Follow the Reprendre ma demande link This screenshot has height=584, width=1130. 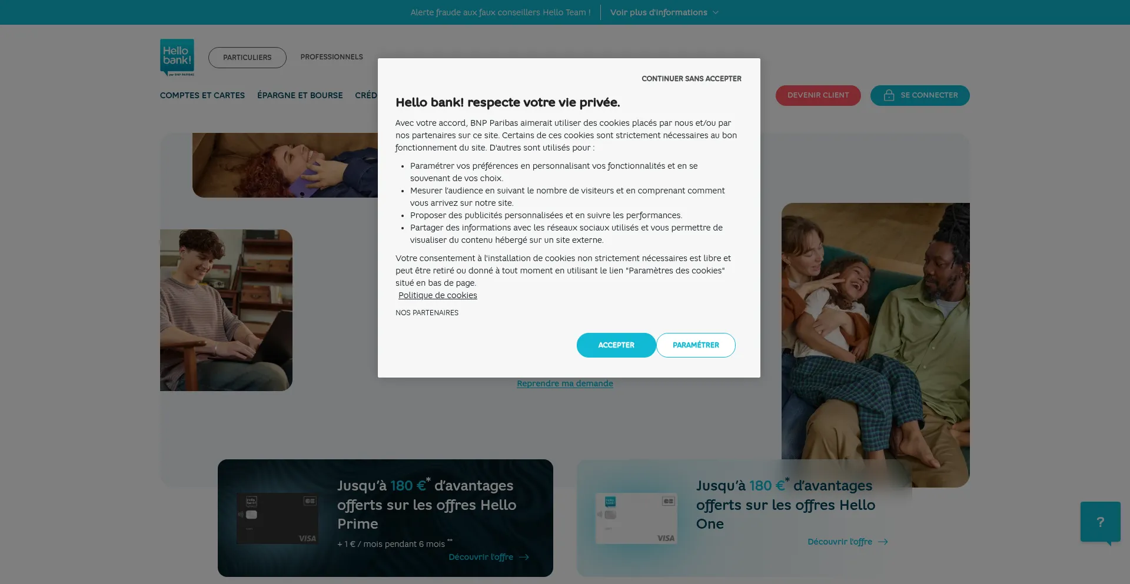coord(564,383)
